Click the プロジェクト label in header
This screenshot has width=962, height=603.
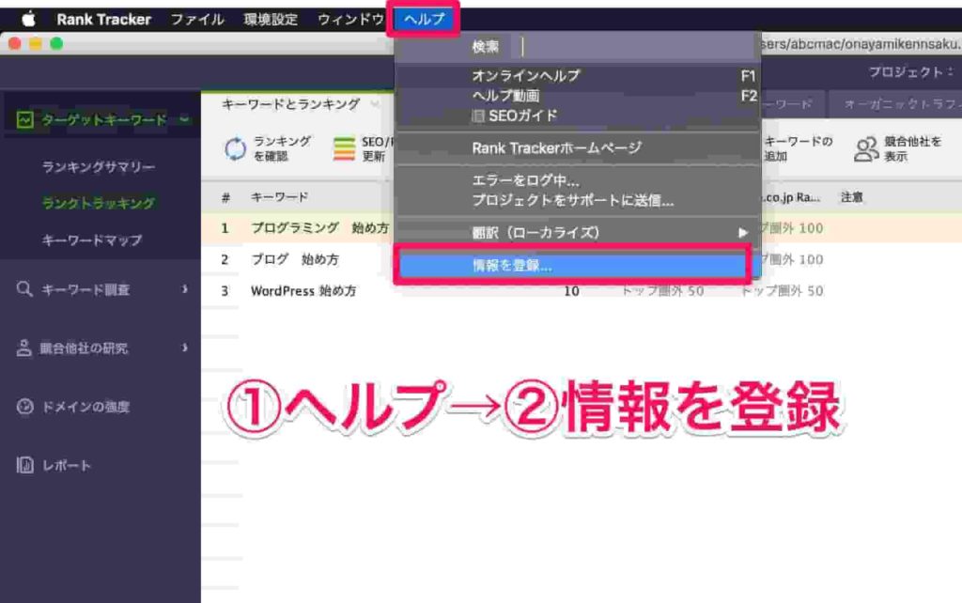pyautogui.click(x=911, y=72)
